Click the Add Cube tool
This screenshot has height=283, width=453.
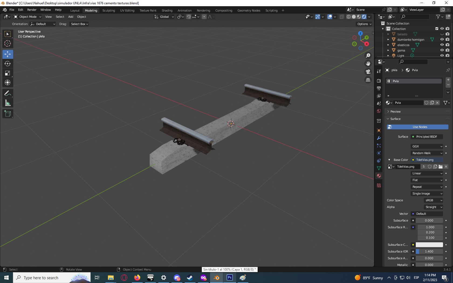[8, 114]
